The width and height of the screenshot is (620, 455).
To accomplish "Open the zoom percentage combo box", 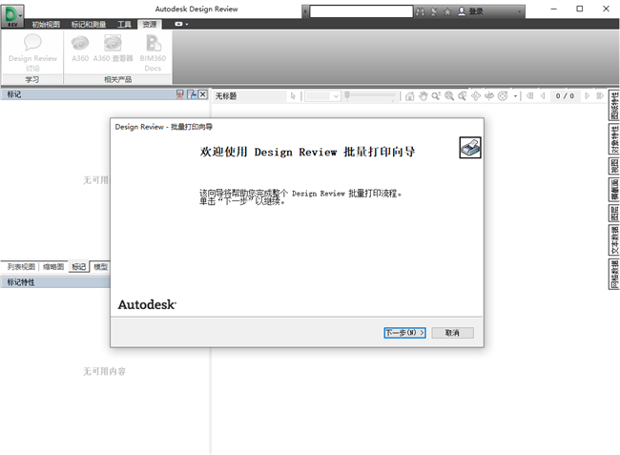I will (x=322, y=96).
